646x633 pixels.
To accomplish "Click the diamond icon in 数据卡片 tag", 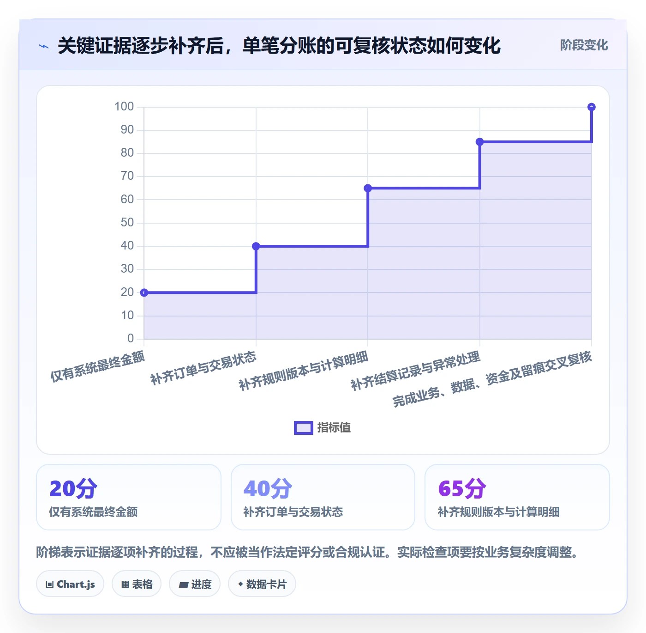I will pyautogui.click(x=240, y=584).
